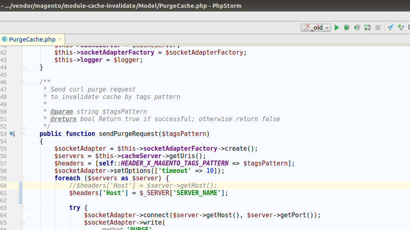Image resolution: width=410 pixels, height=230 pixels.
Task: Start debugging with the green bug icon
Action: click(347, 28)
